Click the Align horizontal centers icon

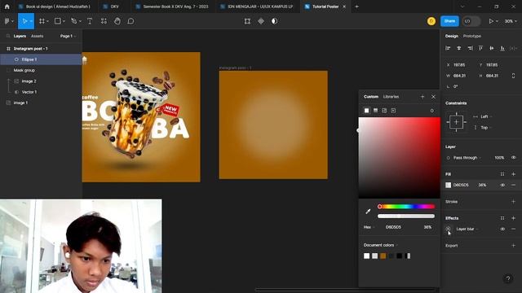[459, 48]
